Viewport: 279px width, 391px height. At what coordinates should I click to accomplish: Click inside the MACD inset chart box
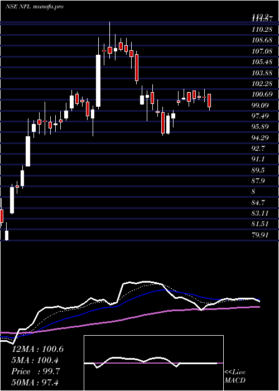pos(153,363)
